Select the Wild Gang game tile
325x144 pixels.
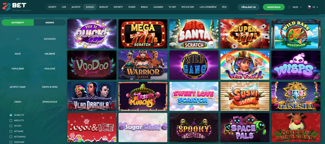coord(194,65)
